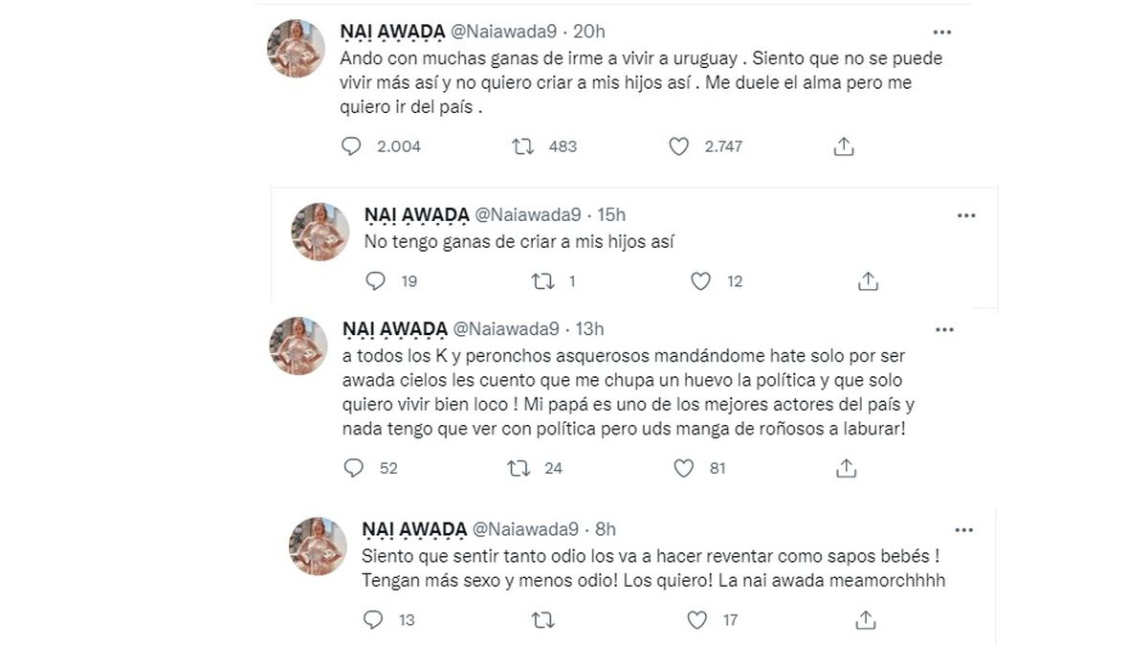Retweet the tweet posted 13h ago
Viewport: 1148px width, 646px height.
(x=519, y=468)
